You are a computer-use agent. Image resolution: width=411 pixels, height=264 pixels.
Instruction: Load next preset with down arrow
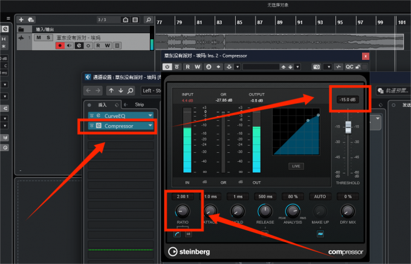tap(290, 67)
